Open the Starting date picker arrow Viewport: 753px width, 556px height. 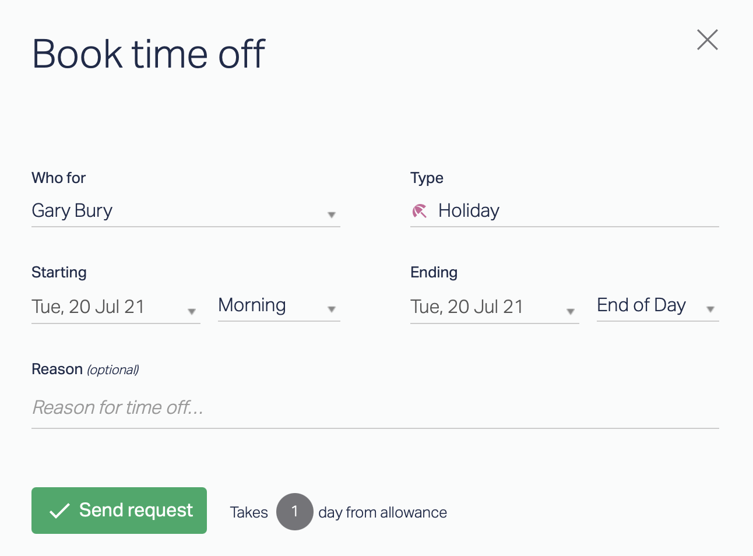pos(191,312)
